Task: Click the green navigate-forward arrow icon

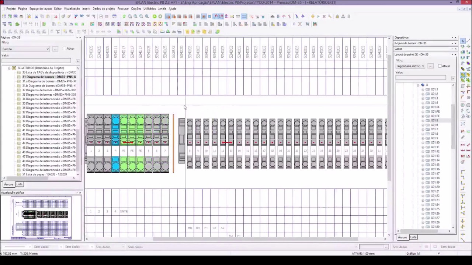Action: click(160, 16)
